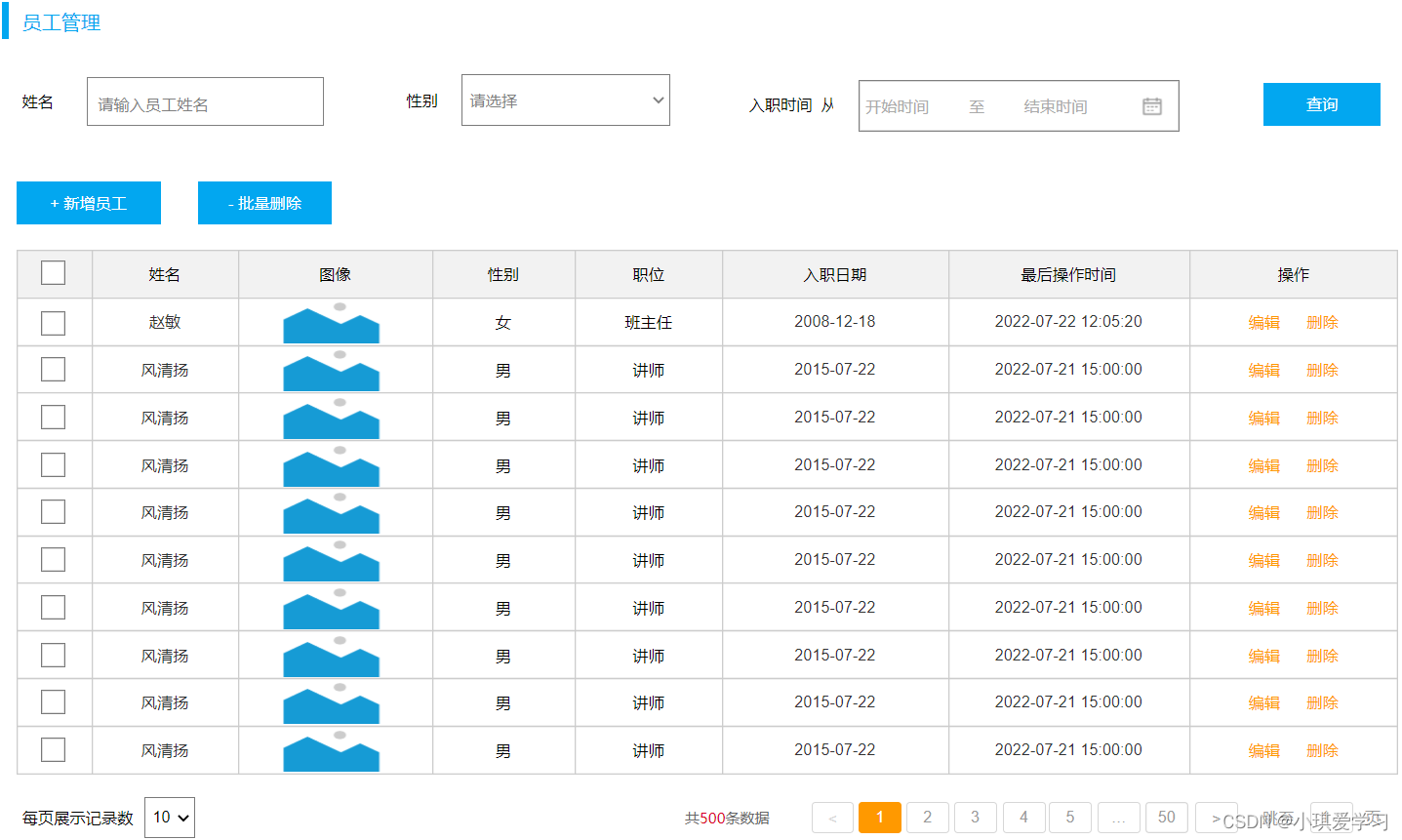1402x840 pixels.
Task: Open the 性别 gender selection dropdown
Action: click(x=565, y=100)
